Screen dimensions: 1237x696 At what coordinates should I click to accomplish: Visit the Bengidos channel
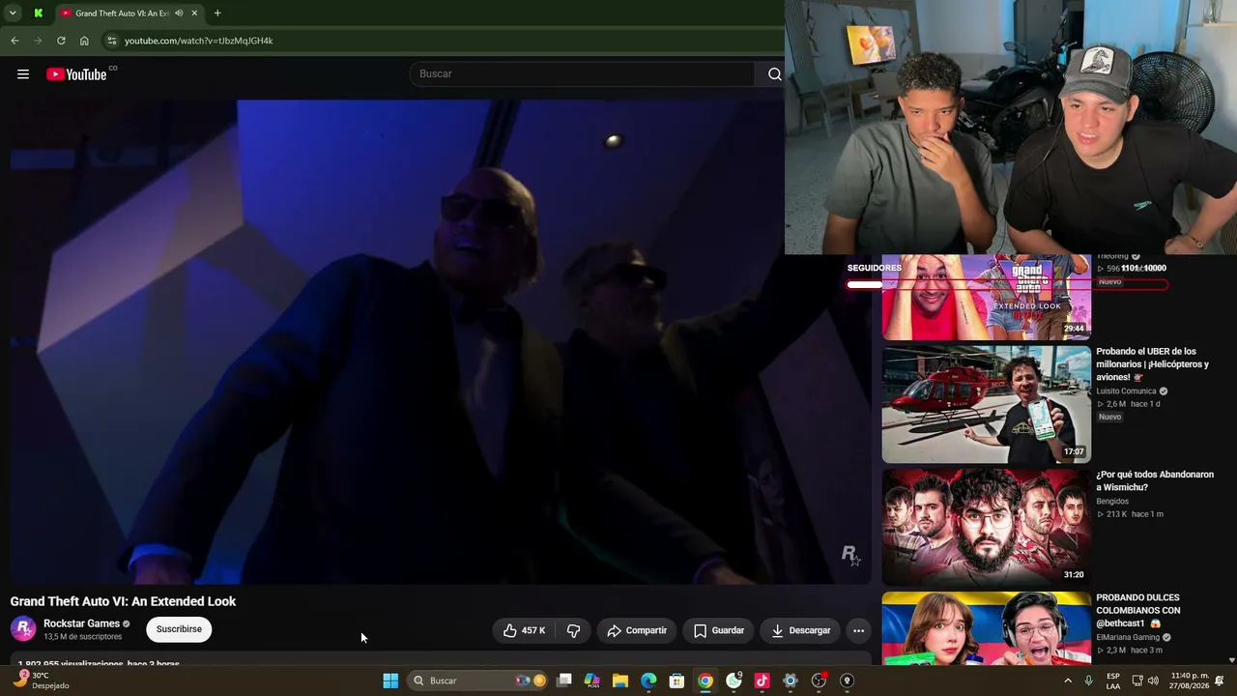1112,502
